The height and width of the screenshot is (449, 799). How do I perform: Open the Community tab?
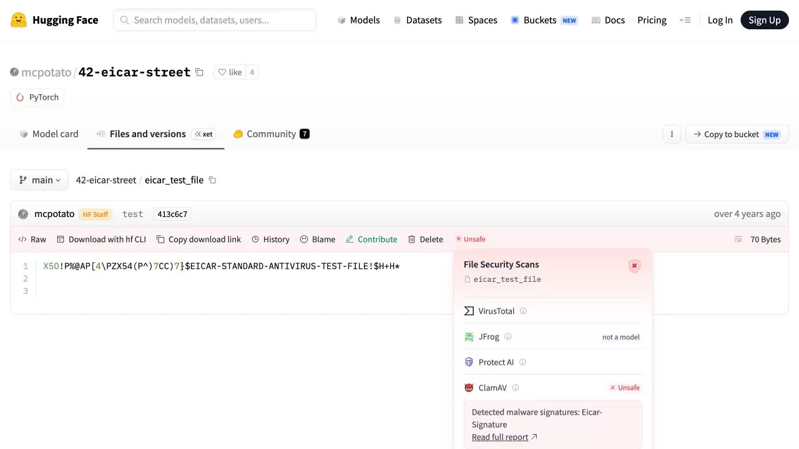pyautogui.click(x=271, y=134)
